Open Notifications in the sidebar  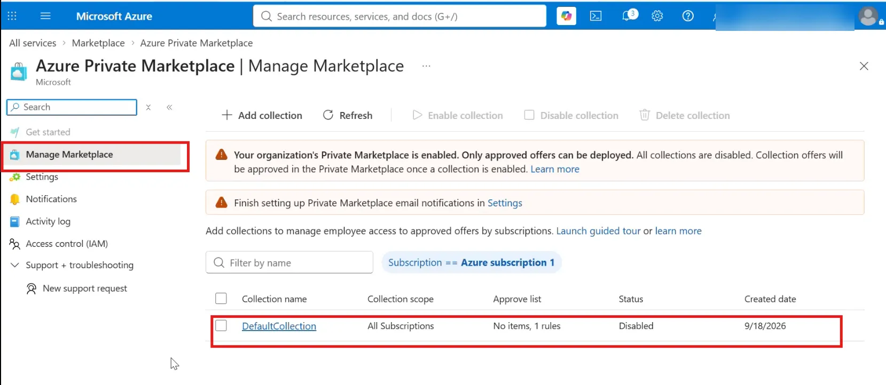(x=51, y=199)
